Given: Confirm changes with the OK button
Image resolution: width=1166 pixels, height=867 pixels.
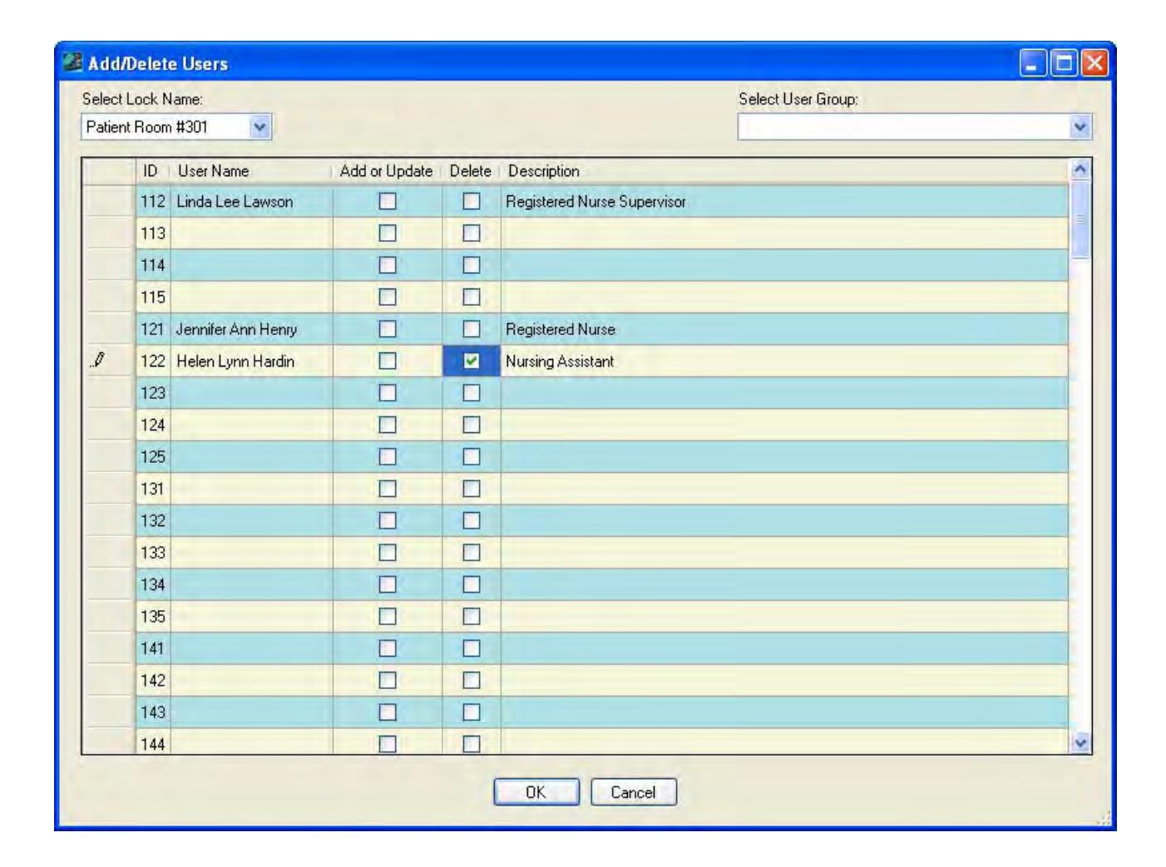Looking at the screenshot, I should tap(536, 792).
